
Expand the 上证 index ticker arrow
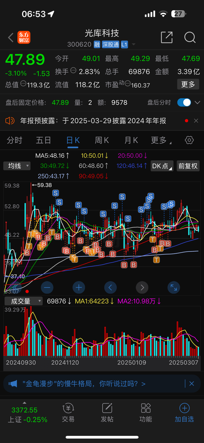coord(24,403)
